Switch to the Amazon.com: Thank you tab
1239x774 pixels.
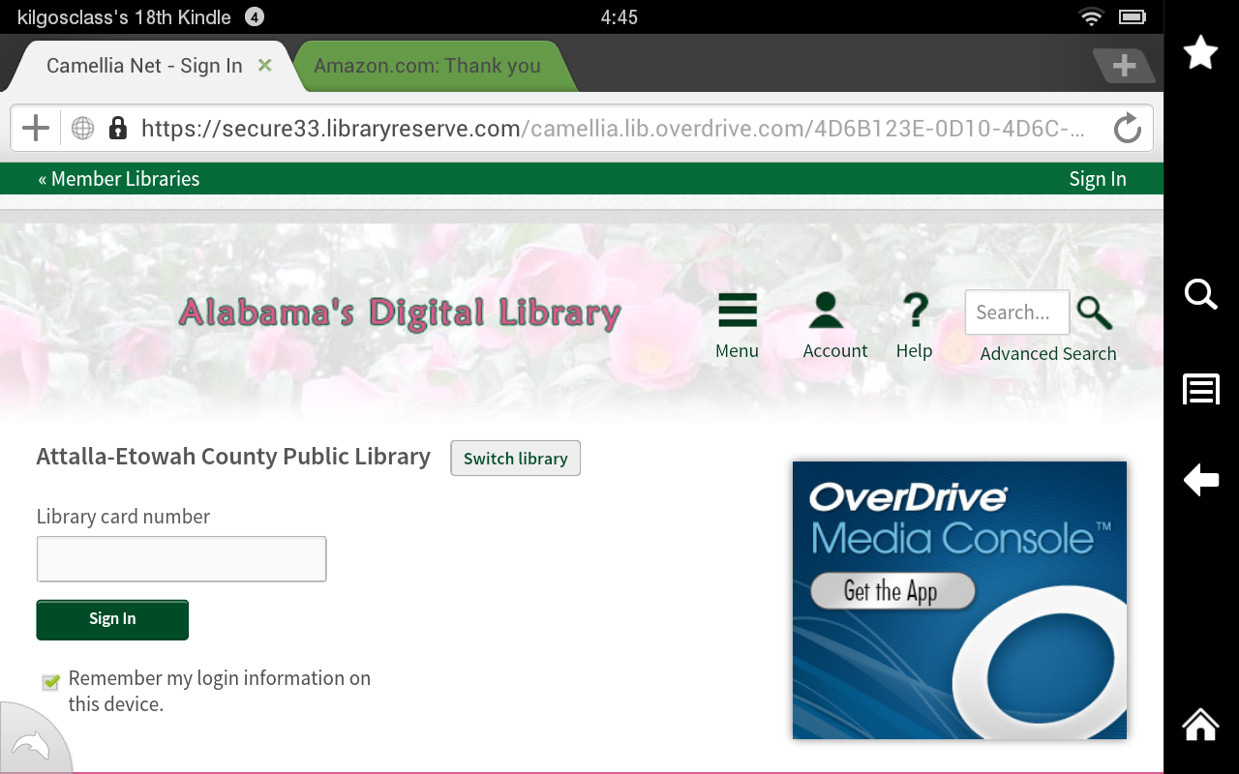coord(427,66)
